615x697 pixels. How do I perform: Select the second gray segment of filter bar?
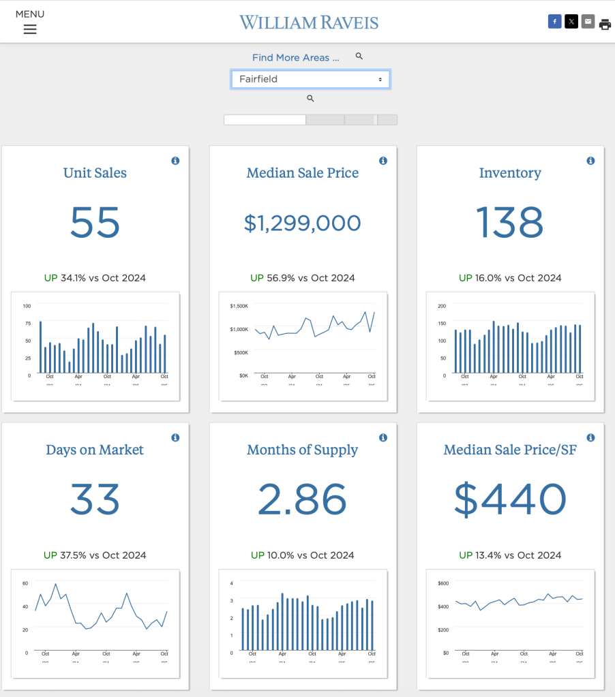(325, 120)
